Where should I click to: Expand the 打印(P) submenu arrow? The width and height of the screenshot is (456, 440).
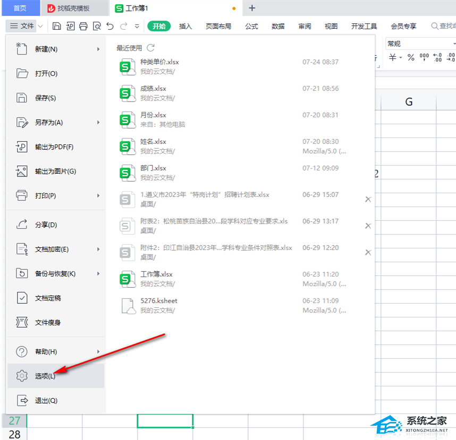98,196
